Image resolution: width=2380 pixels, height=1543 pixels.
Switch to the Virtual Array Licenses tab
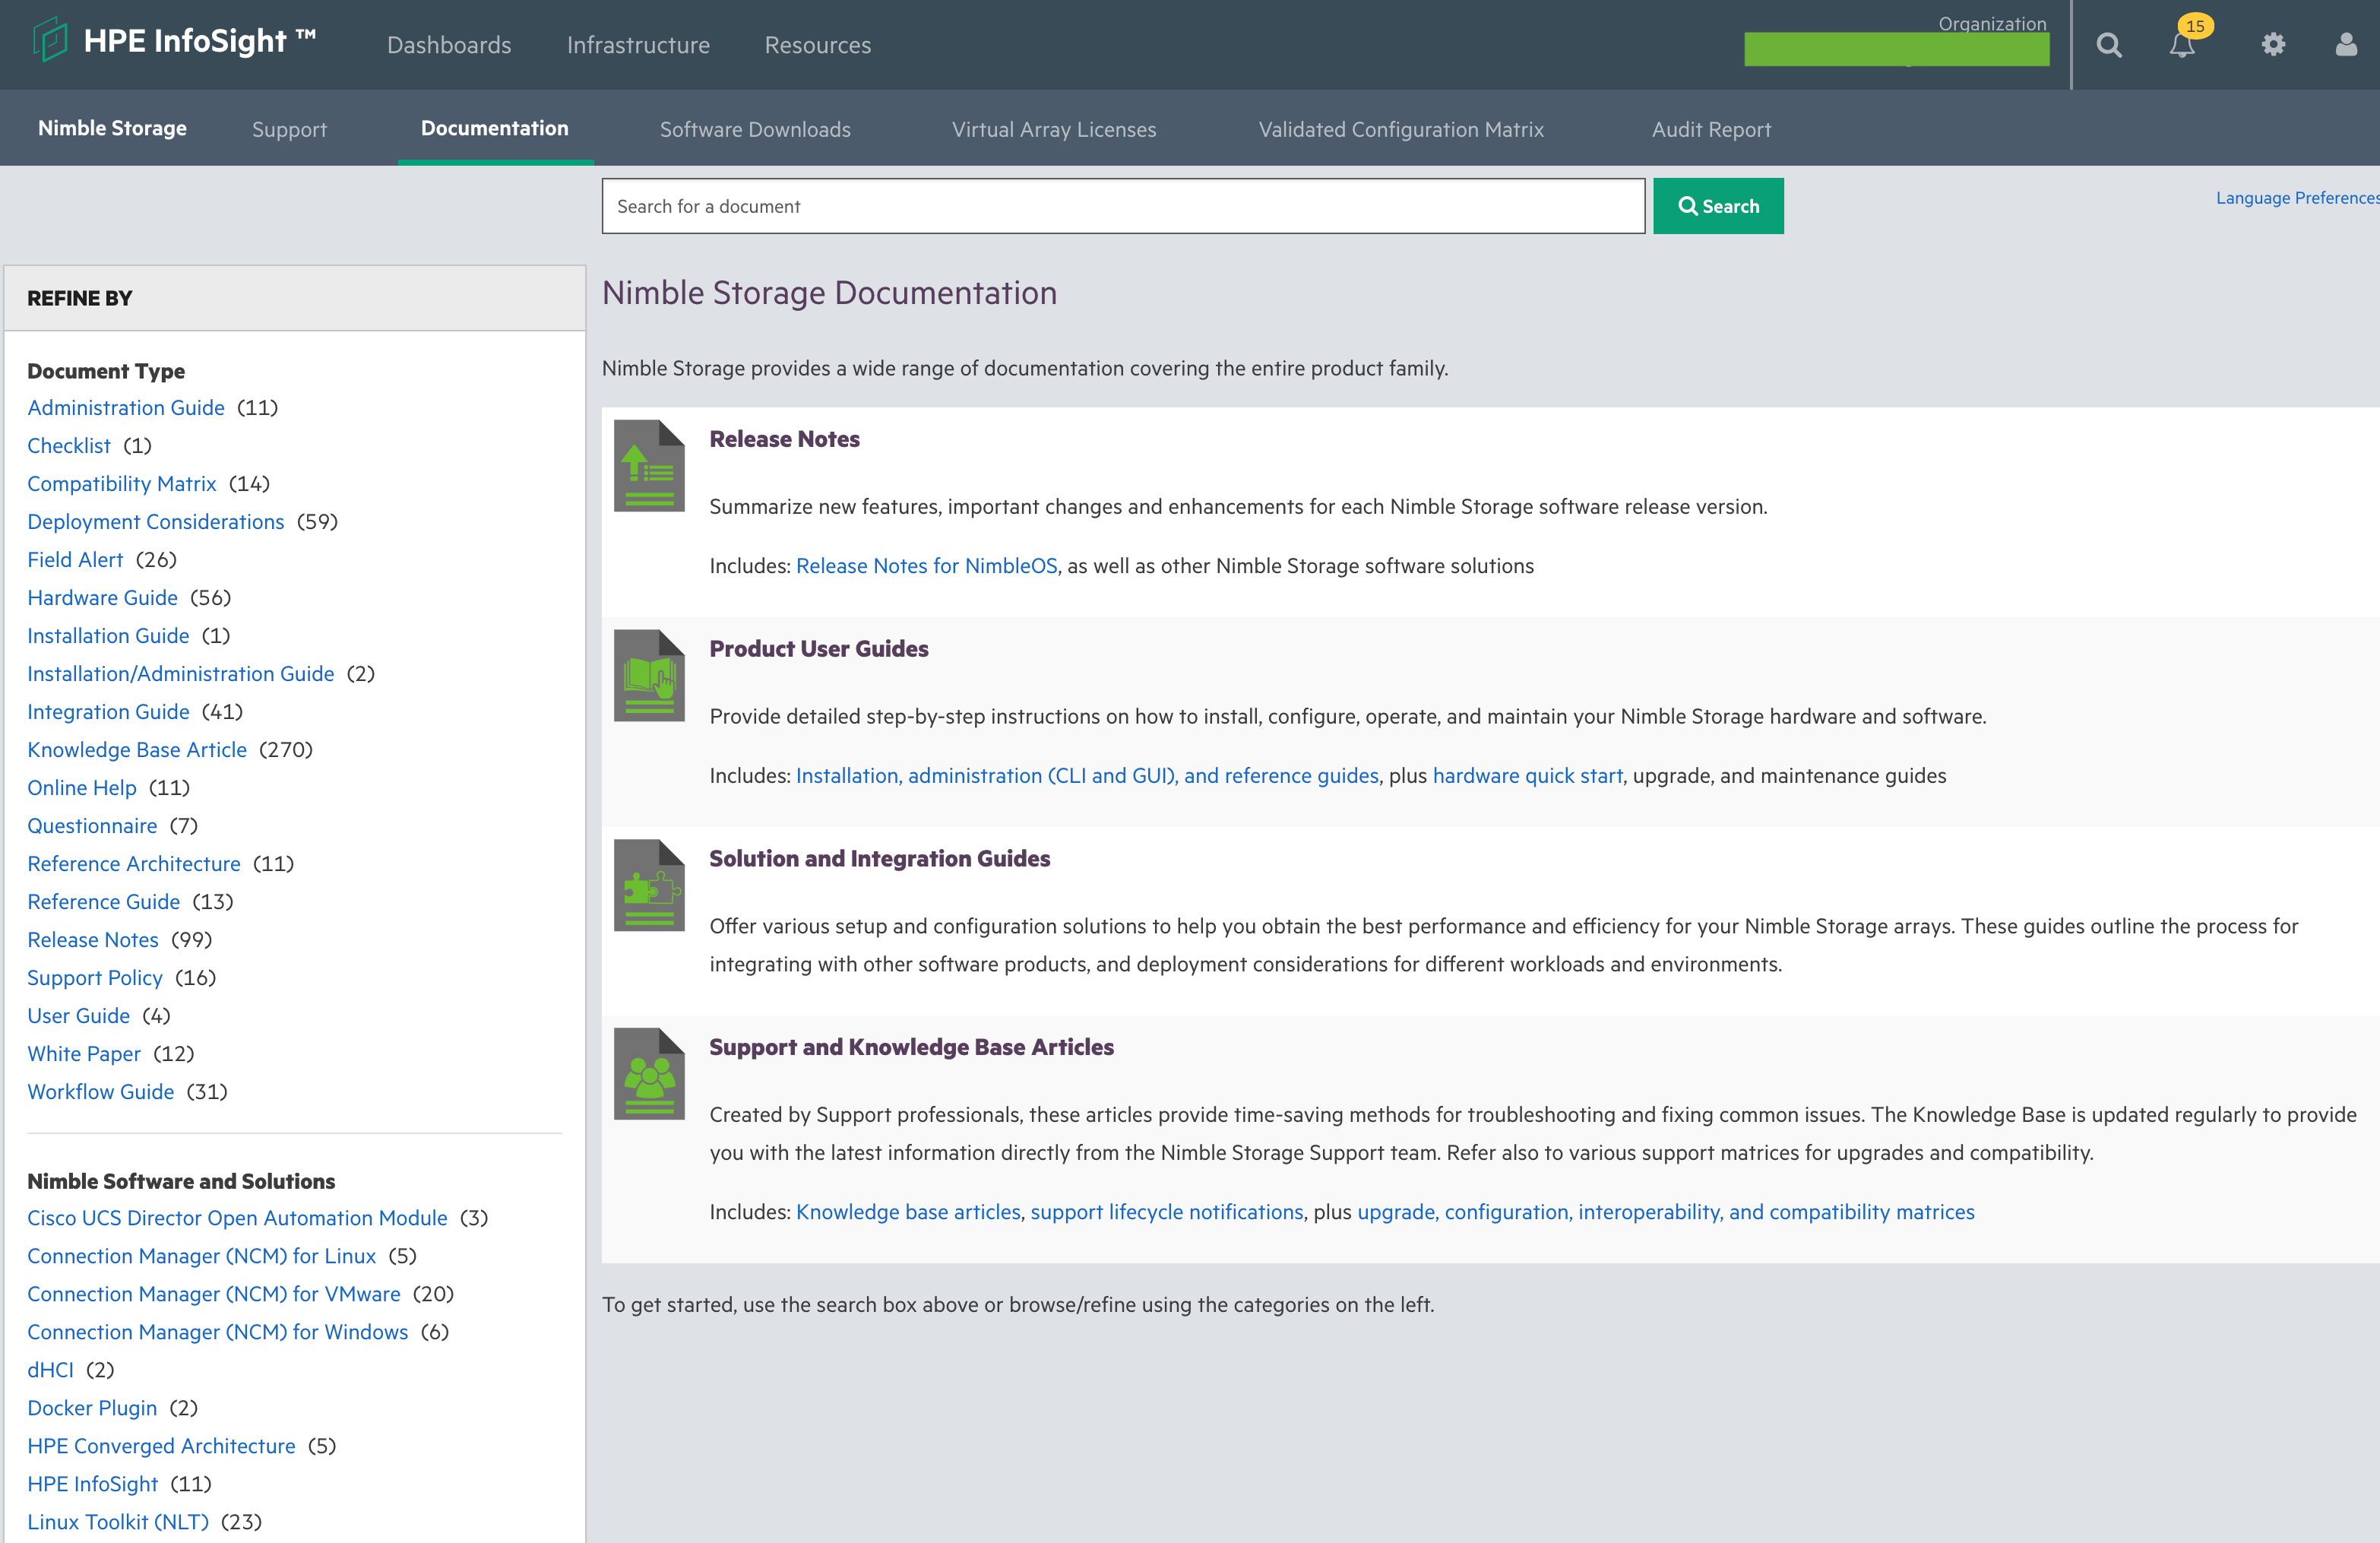[1054, 129]
